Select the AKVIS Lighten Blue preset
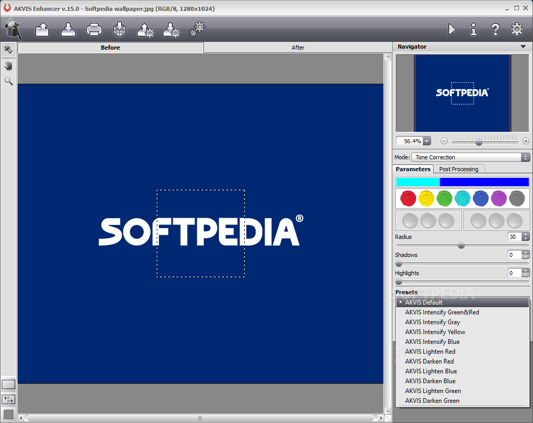Image resolution: width=533 pixels, height=423 pixels. click(x=463, y=371)
